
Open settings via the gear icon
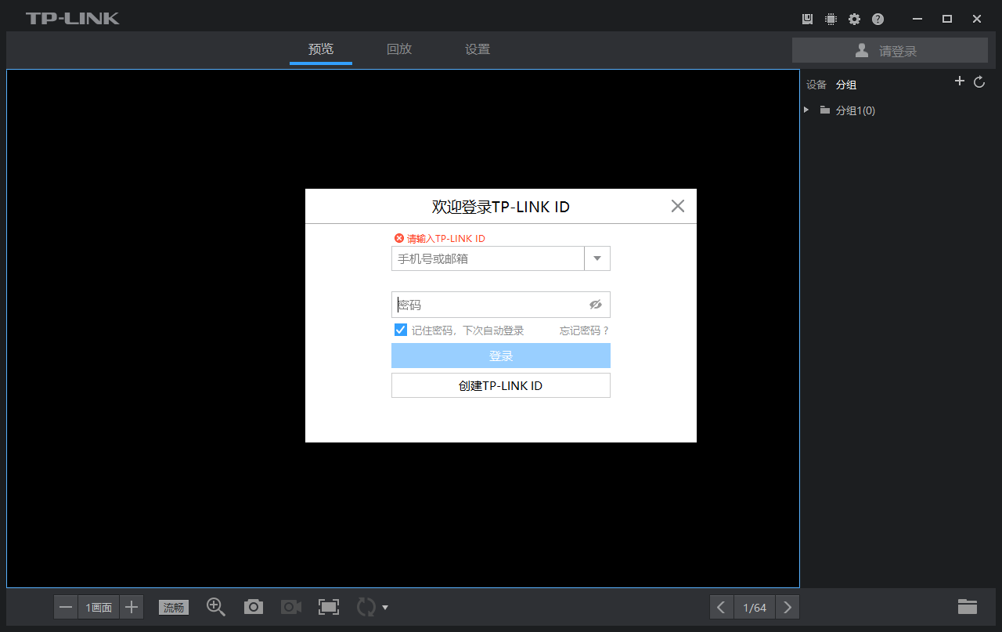854,18
